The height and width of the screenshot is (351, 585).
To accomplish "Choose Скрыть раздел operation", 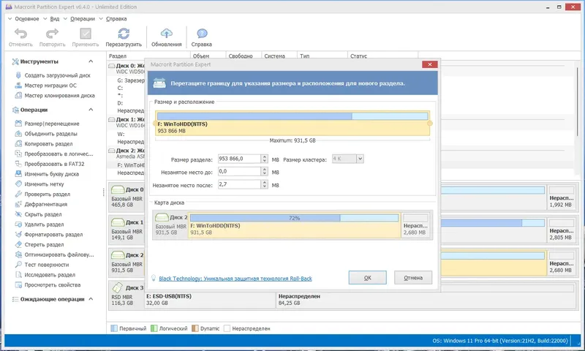I will tap(43, 214).
